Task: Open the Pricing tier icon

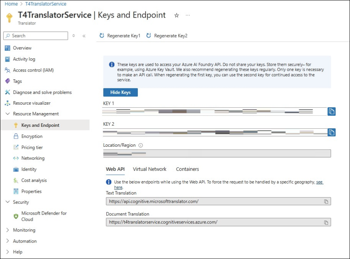Action: click(x=16, y=147)
